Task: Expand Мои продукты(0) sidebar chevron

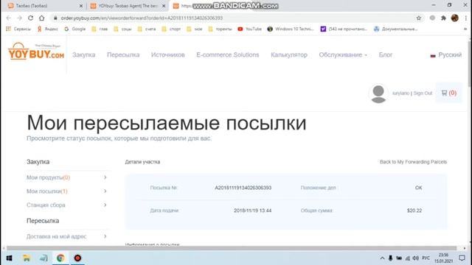Action: (x=105, y=177)
